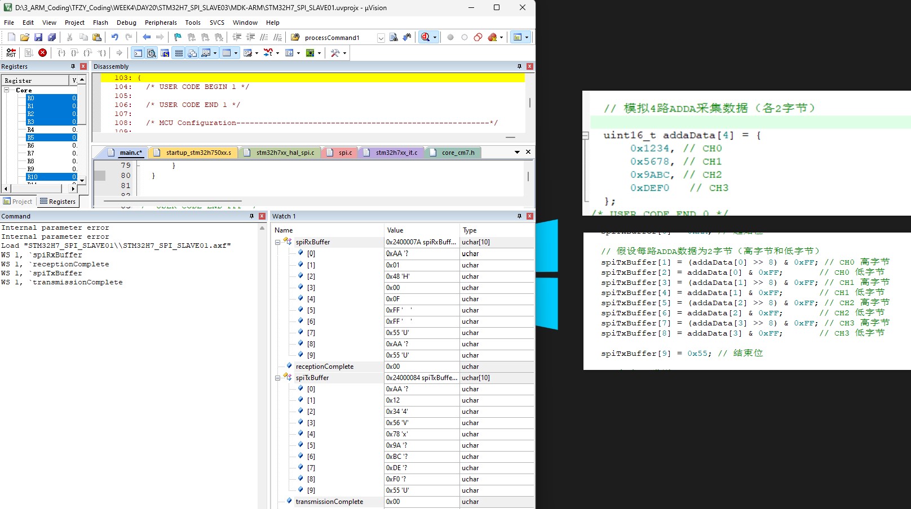Click the spiTxBuffer [5] value 0x9A

(x=422, y=445)
